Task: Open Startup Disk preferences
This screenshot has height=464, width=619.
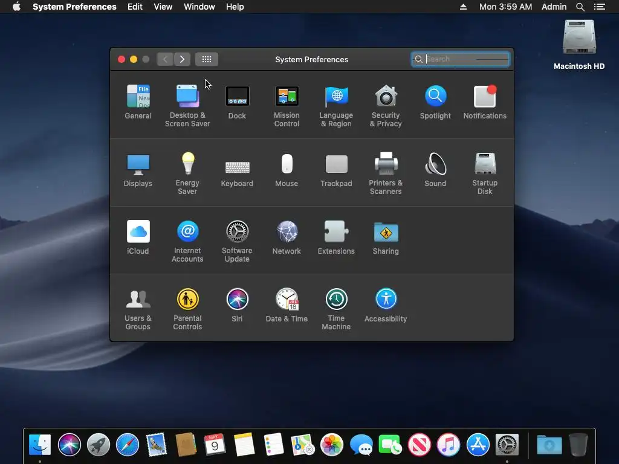Action: click(485, 173)
